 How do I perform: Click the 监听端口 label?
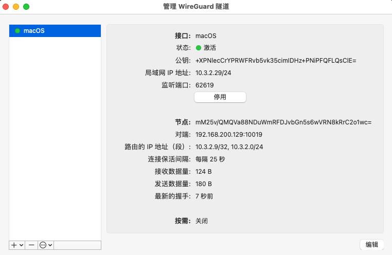[176, 85]
